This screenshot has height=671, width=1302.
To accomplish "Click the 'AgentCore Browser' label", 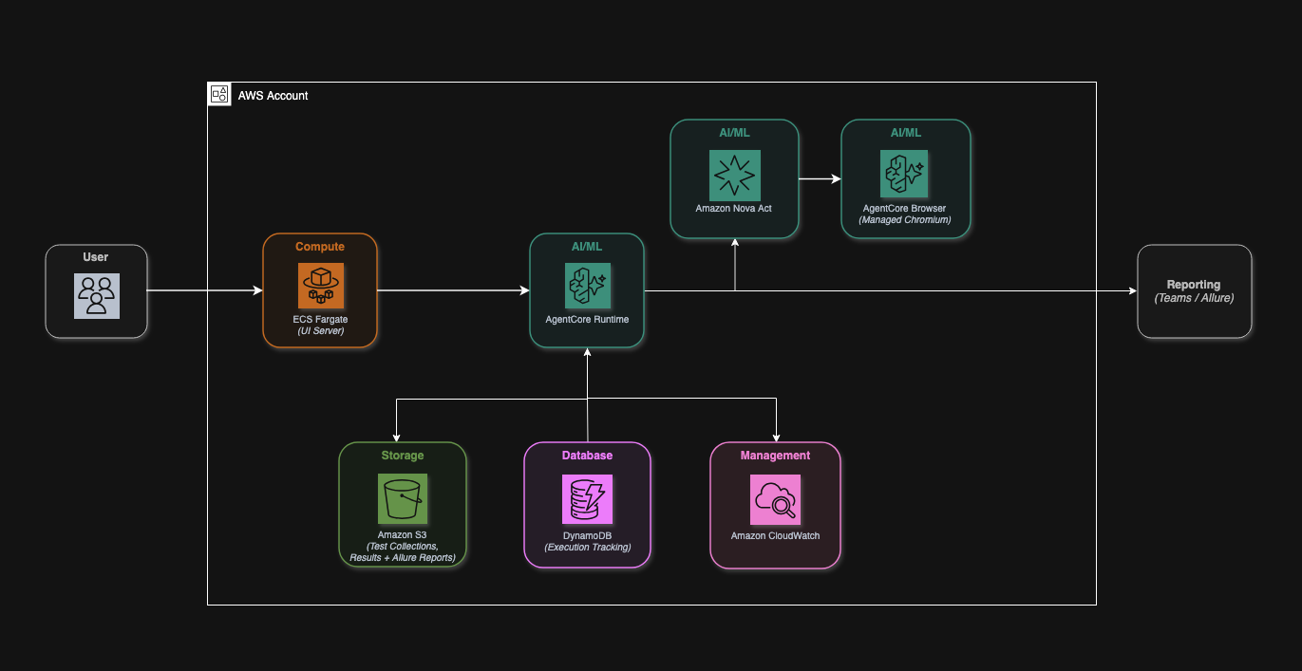I will click(x=905, y=208).
